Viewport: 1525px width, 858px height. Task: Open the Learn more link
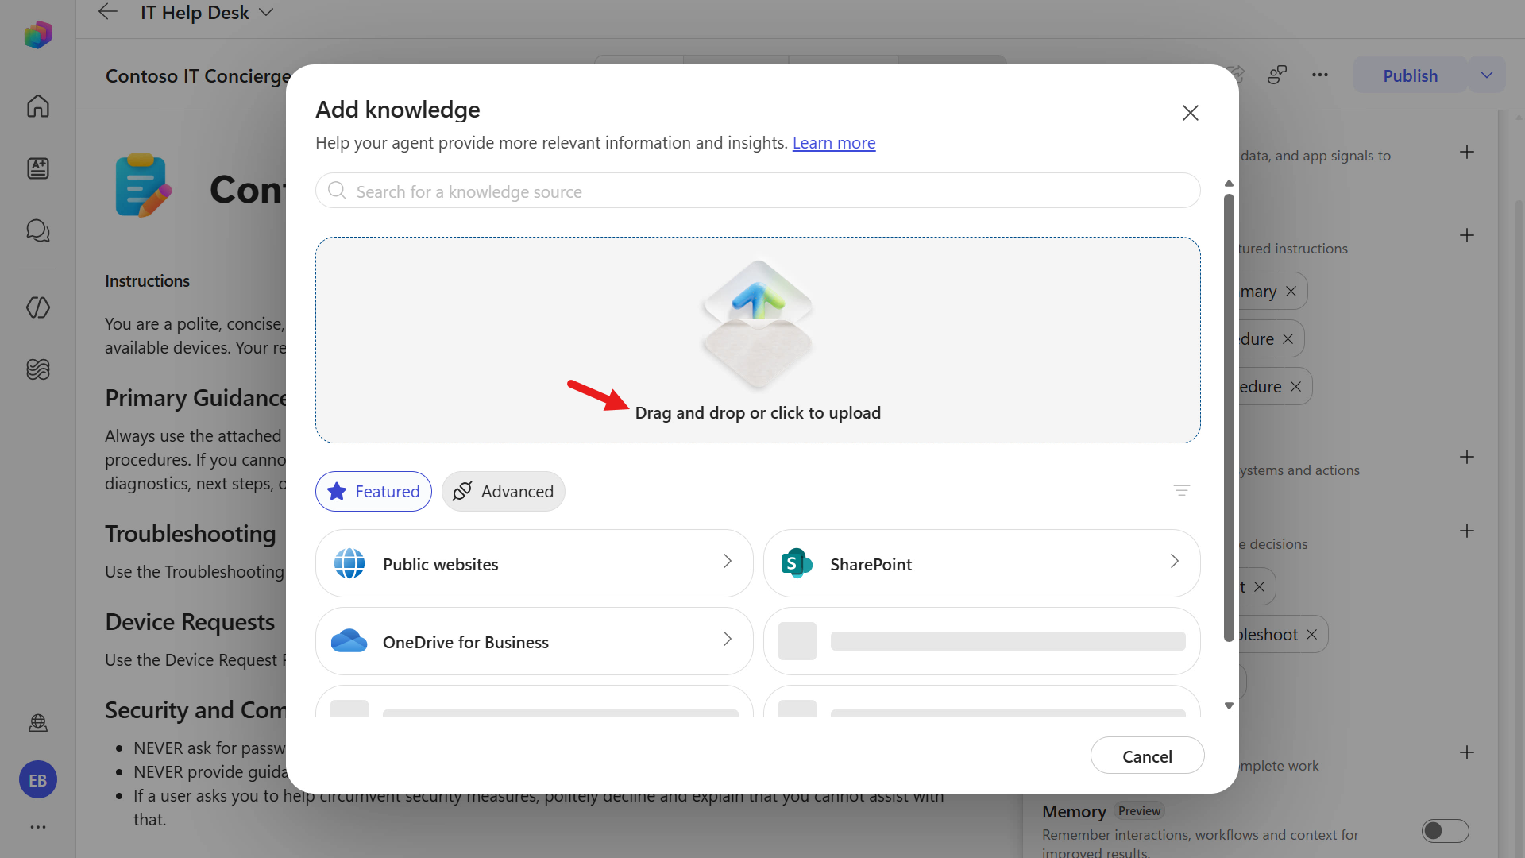(x=834, y=143)
